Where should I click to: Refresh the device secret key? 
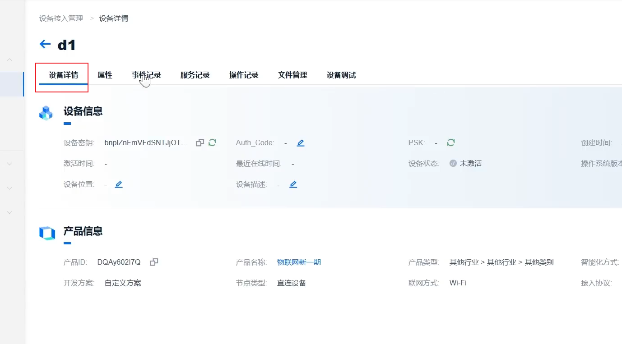[x=212, y=142]
